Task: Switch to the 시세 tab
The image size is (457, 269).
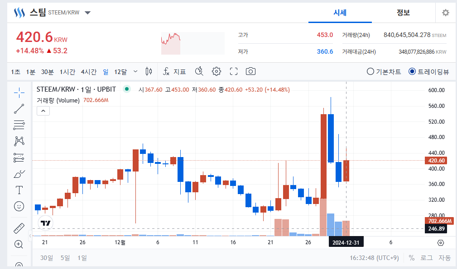Action: [340, 13]
